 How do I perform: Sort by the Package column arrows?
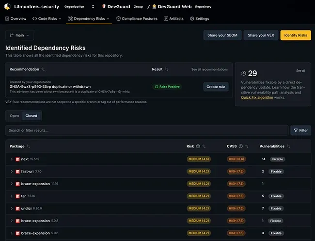[28, 146]
